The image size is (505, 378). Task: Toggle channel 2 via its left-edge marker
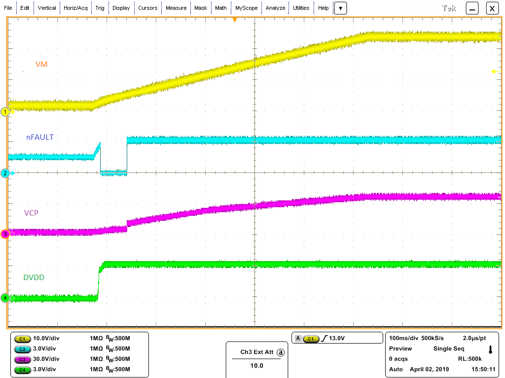pos(4,173)
